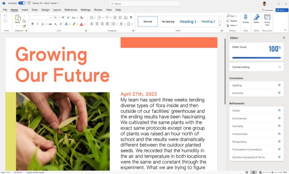Click the Dictate microphone icon

pyautogui.click(x=246, y=17)
